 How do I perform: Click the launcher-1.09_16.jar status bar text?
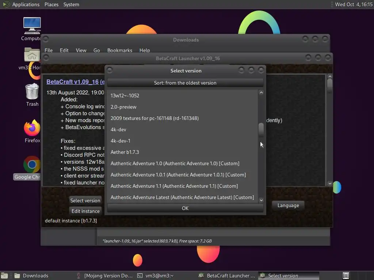pos(157,241)
